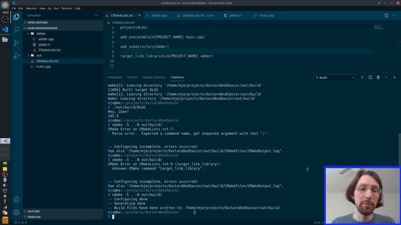Split the terminal panel

370,77
